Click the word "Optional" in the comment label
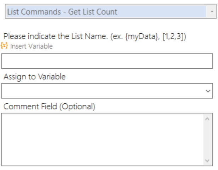 pos(79,107)
